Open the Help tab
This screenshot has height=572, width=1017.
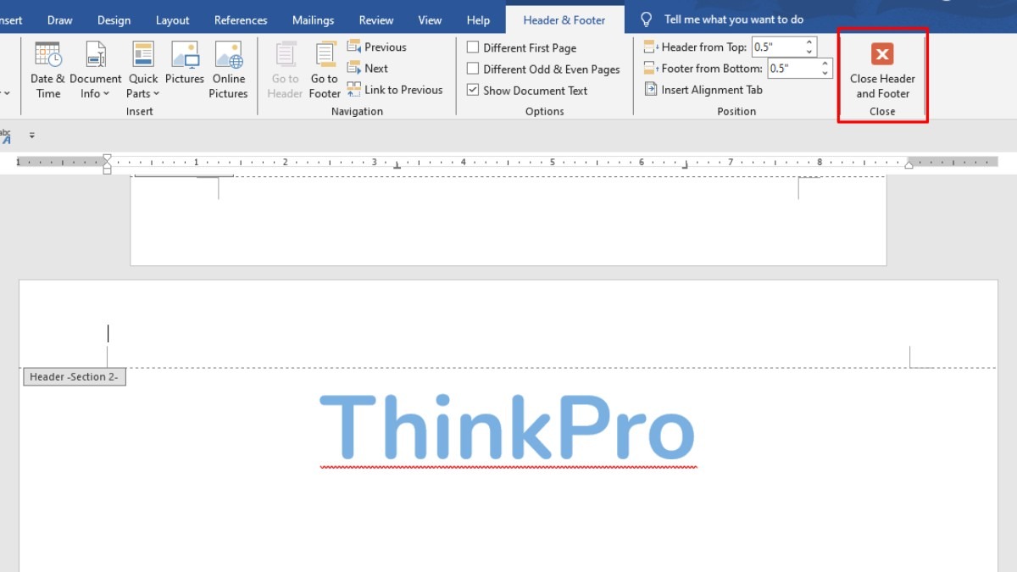tap(478, 20)
